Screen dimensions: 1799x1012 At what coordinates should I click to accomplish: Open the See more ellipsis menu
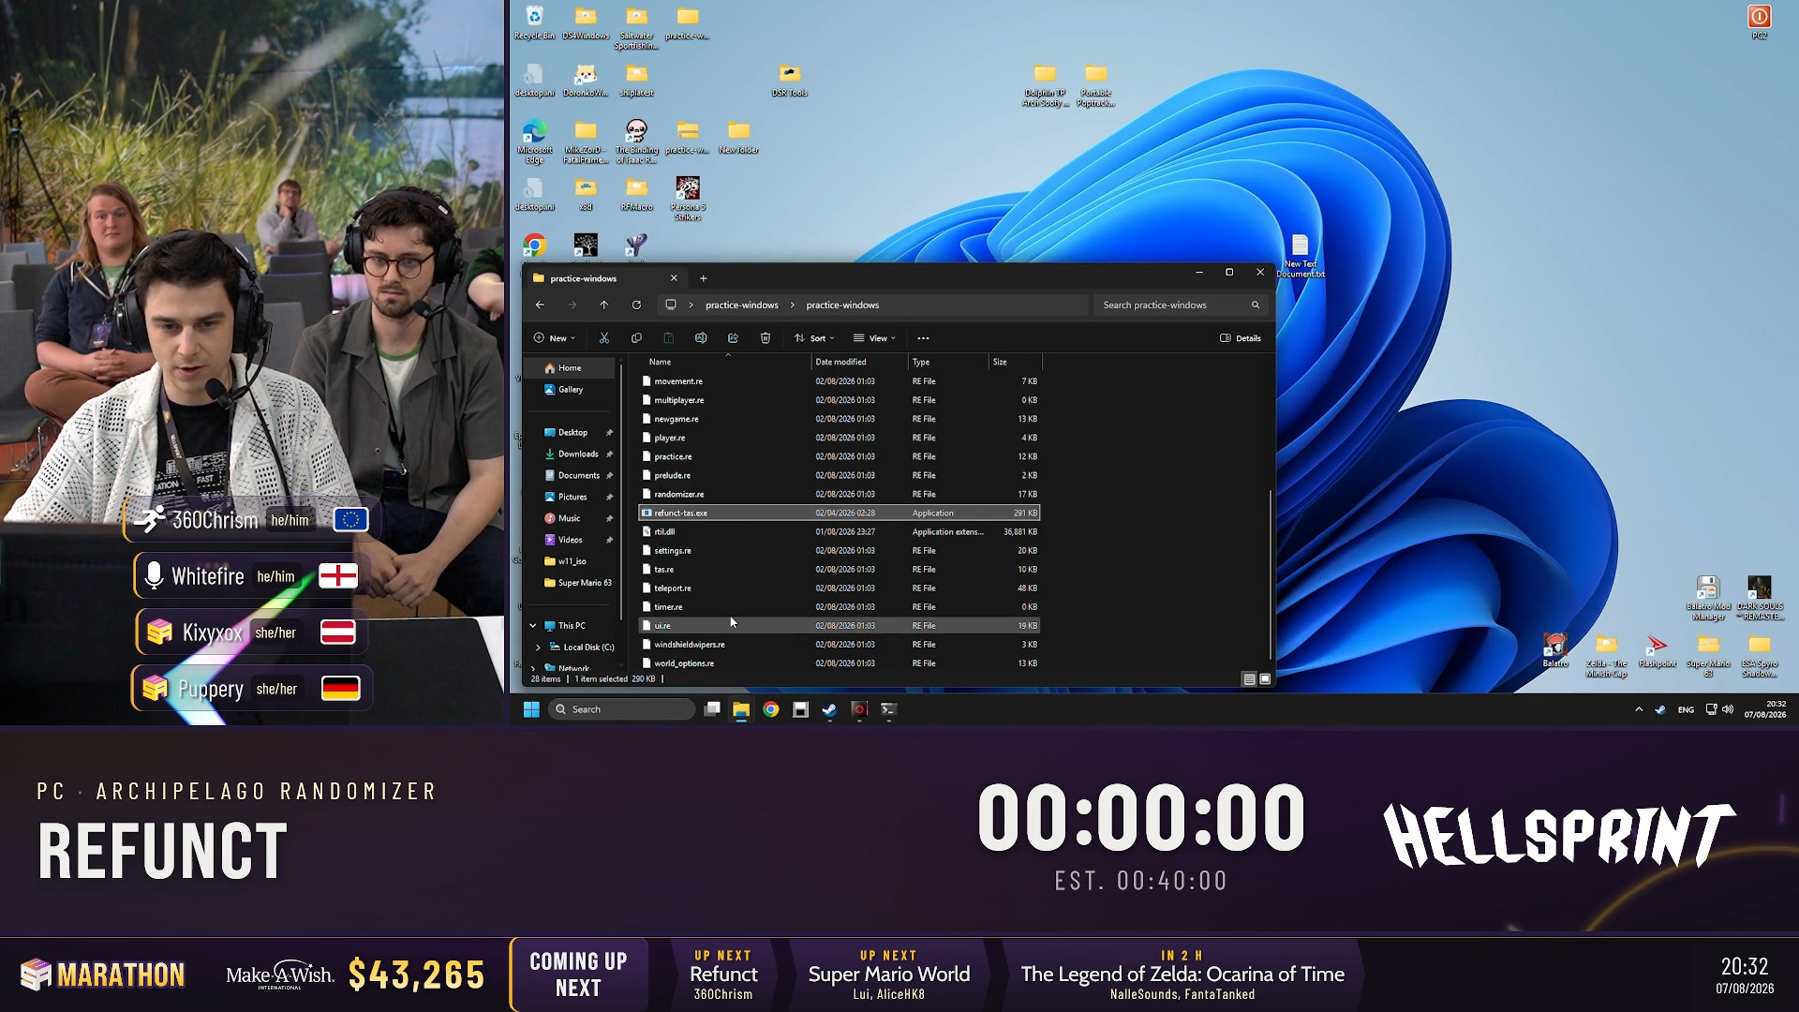[923, 338]
